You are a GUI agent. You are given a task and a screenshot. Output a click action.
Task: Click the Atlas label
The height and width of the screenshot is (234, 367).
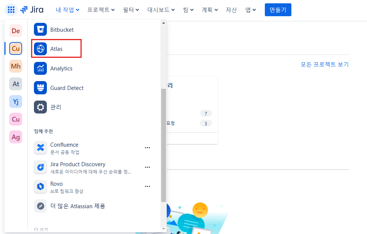coord(56,49)
